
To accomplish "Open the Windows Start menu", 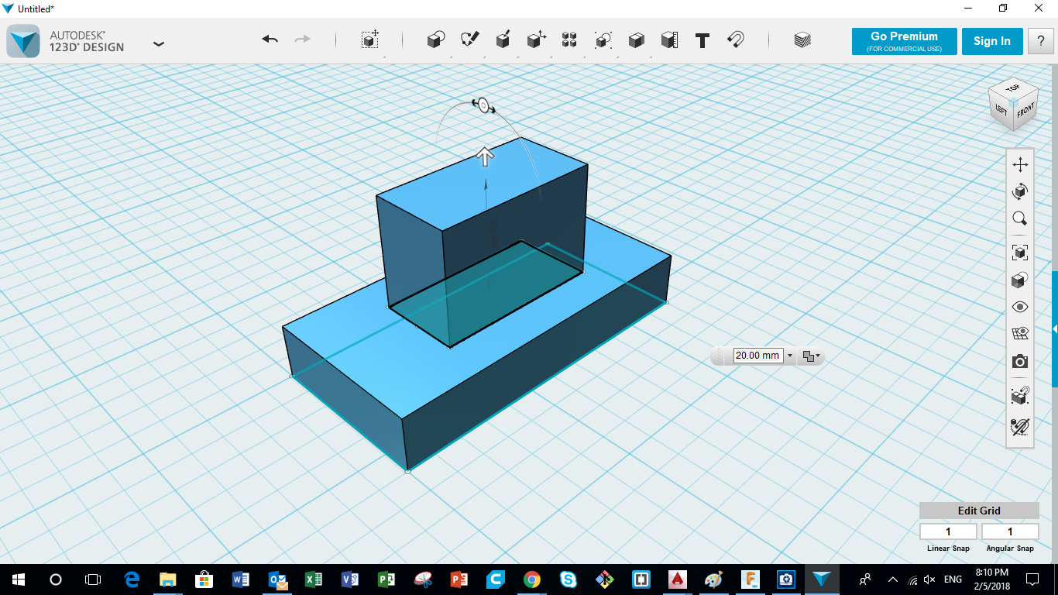I will coord(18,580).
